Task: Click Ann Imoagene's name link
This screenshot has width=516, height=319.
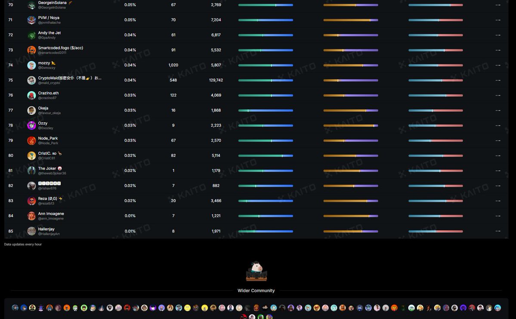Action: pyautogui.click(x=51, y=214)
